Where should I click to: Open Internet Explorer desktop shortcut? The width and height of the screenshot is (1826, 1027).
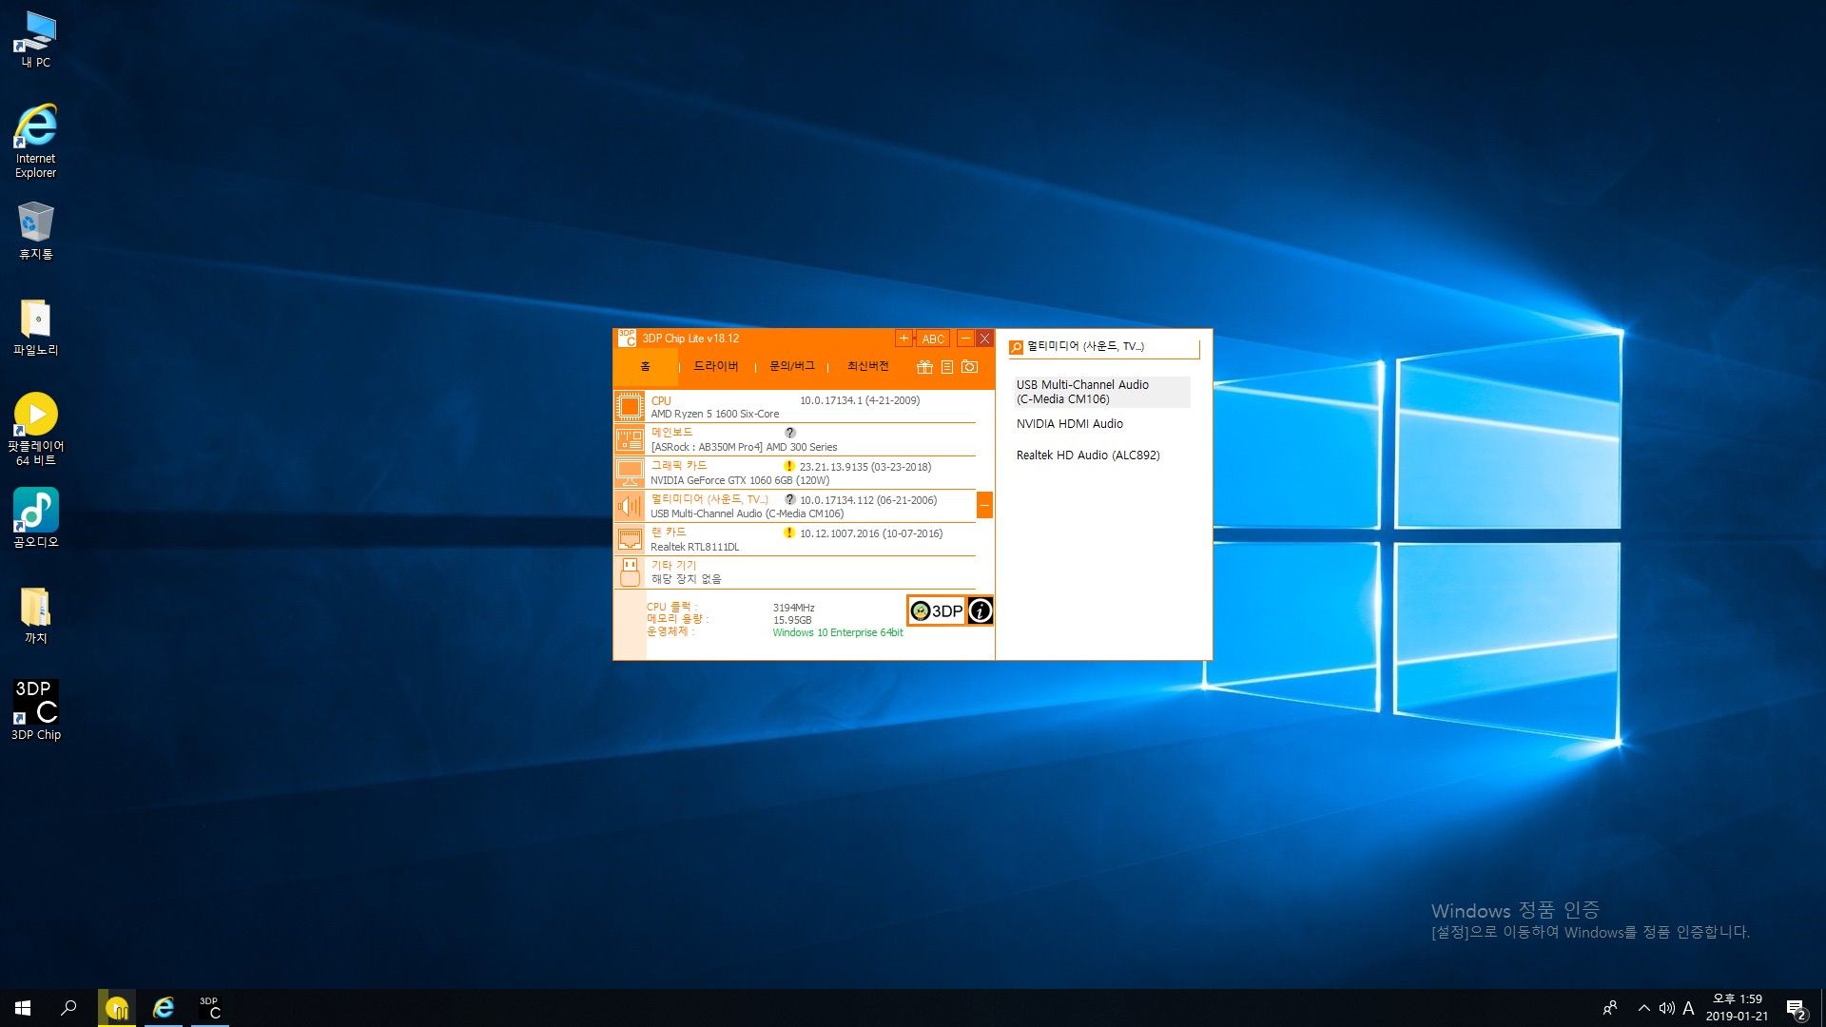pyautogui.click(x=35, y=141)
